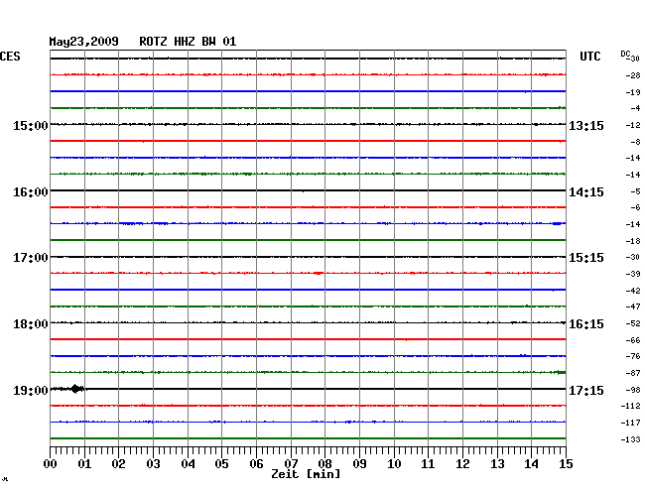
Task: Click the DC offset value -112
Action: (x=630, y=407)
